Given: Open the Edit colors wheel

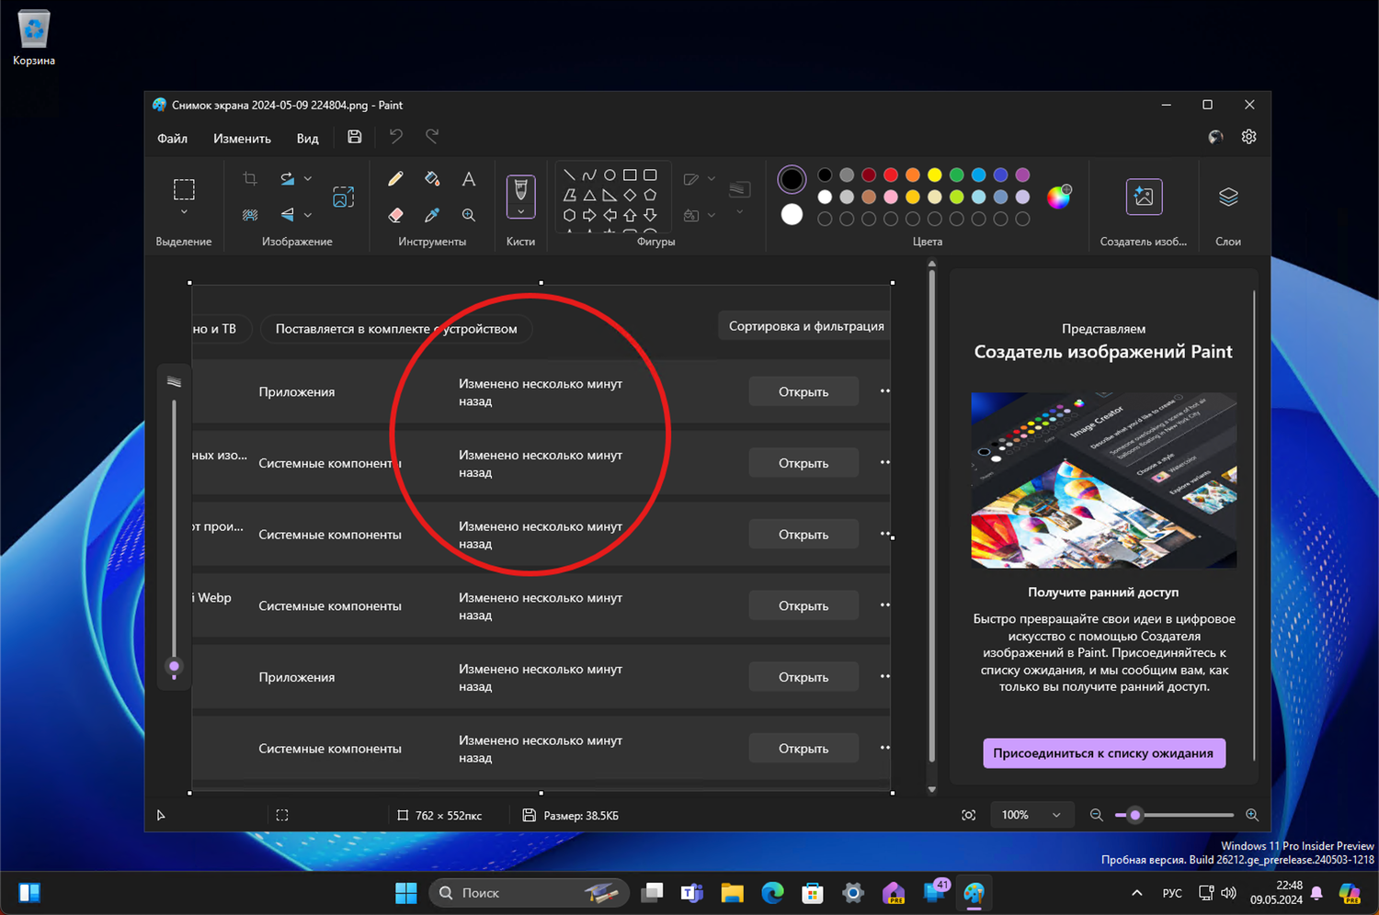Looking at the screenshot, I should click(x=1059, y=197).
